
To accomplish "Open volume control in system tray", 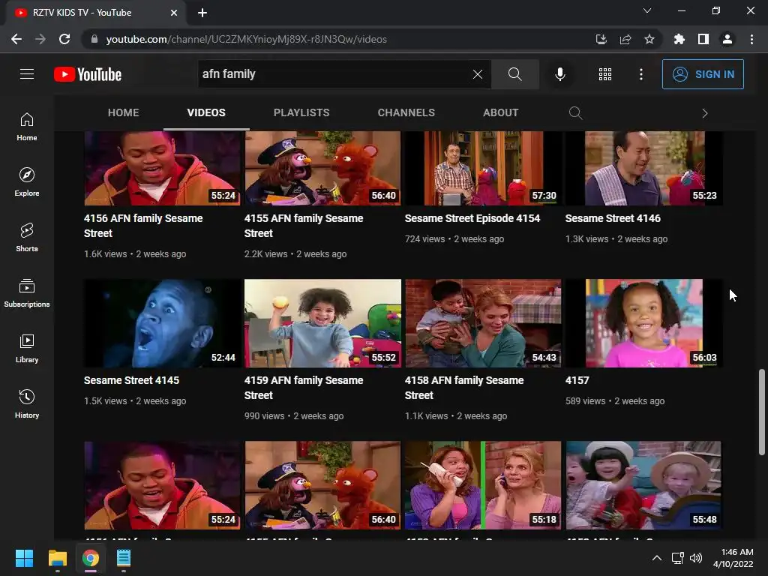I will pyautogui.click(x=695, y=558).
